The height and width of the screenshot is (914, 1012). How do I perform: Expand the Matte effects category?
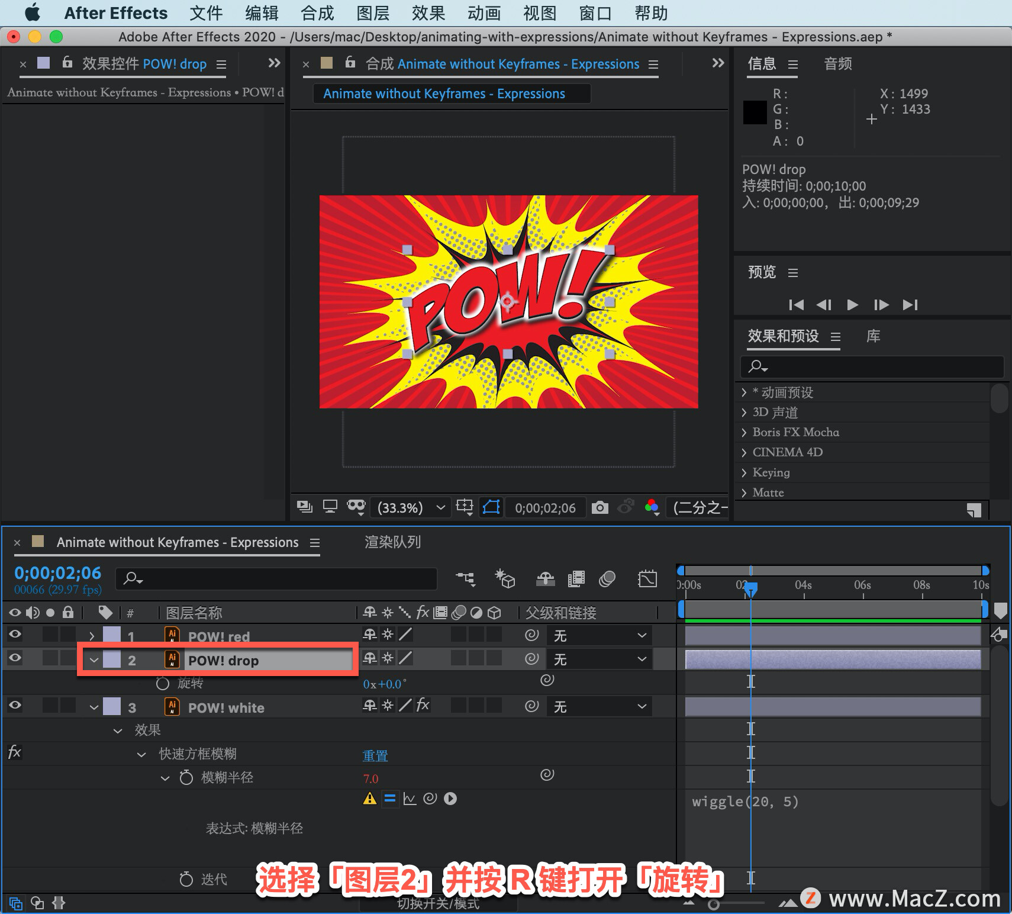click(x=745, y=493)
